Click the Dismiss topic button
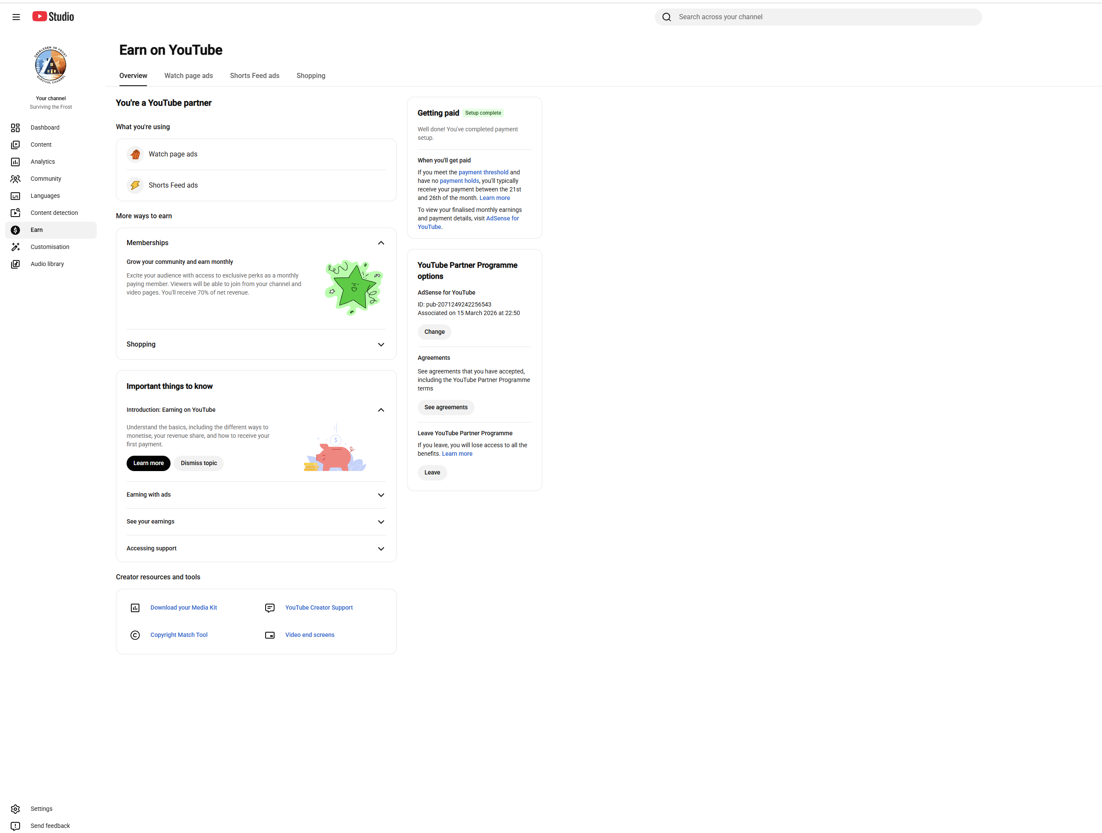This screenshot has height=833, width=1102. pyautogui.click(x=199, y=463)
